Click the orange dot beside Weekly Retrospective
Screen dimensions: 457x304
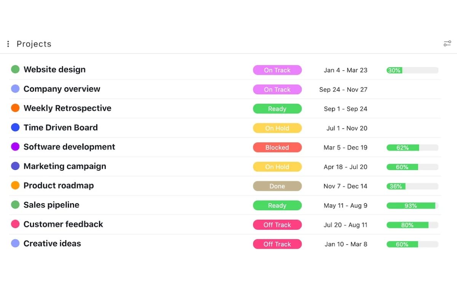[15, 108]
